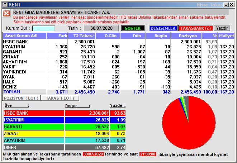This screenshot has height=163, width=237.
Task: Click T2 Takas total value 2.456.498
Action: 85,92
